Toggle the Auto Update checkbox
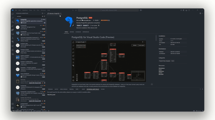 (x=90, y=25)
